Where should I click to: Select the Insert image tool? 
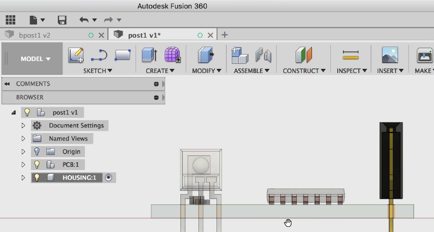tap(390, 55)
